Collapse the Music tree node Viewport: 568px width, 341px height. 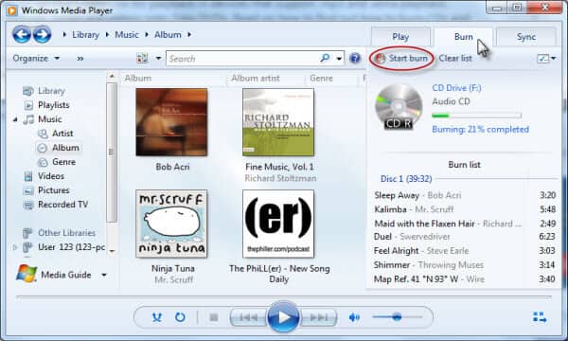(15, 119)
